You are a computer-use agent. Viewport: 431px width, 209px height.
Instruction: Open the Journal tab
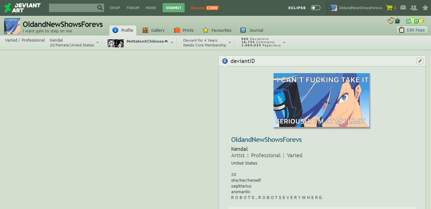(x=252, y=30)
